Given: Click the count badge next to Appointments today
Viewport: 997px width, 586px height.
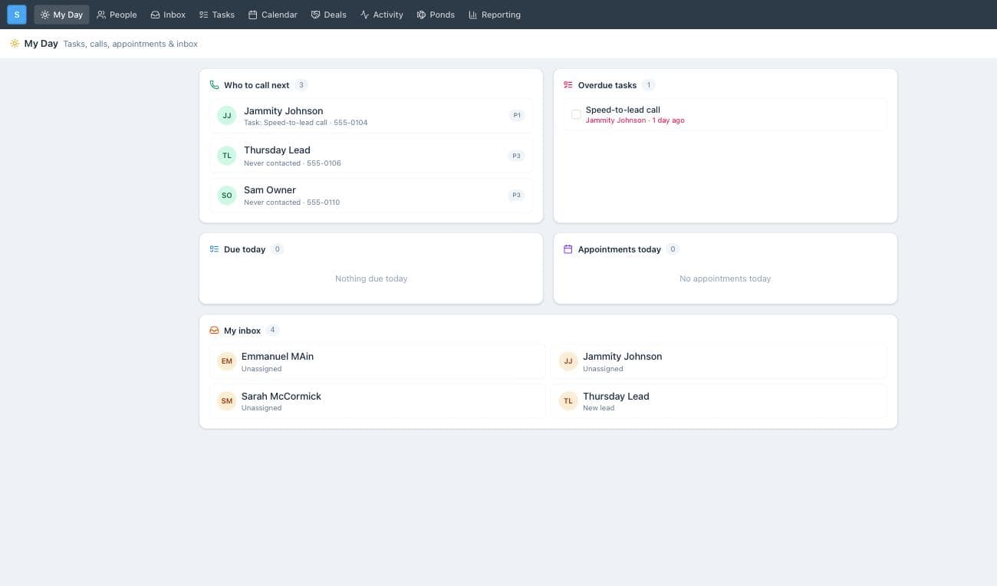Looking at the screenshot, I should pyautogui.click(x=673, y=249).
